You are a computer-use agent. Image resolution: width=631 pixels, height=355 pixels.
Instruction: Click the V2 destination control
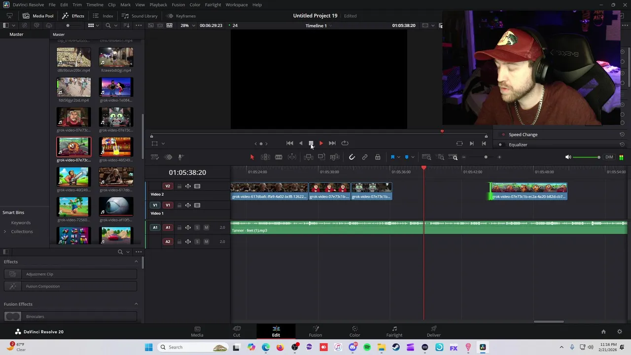[x=168, y=186]
